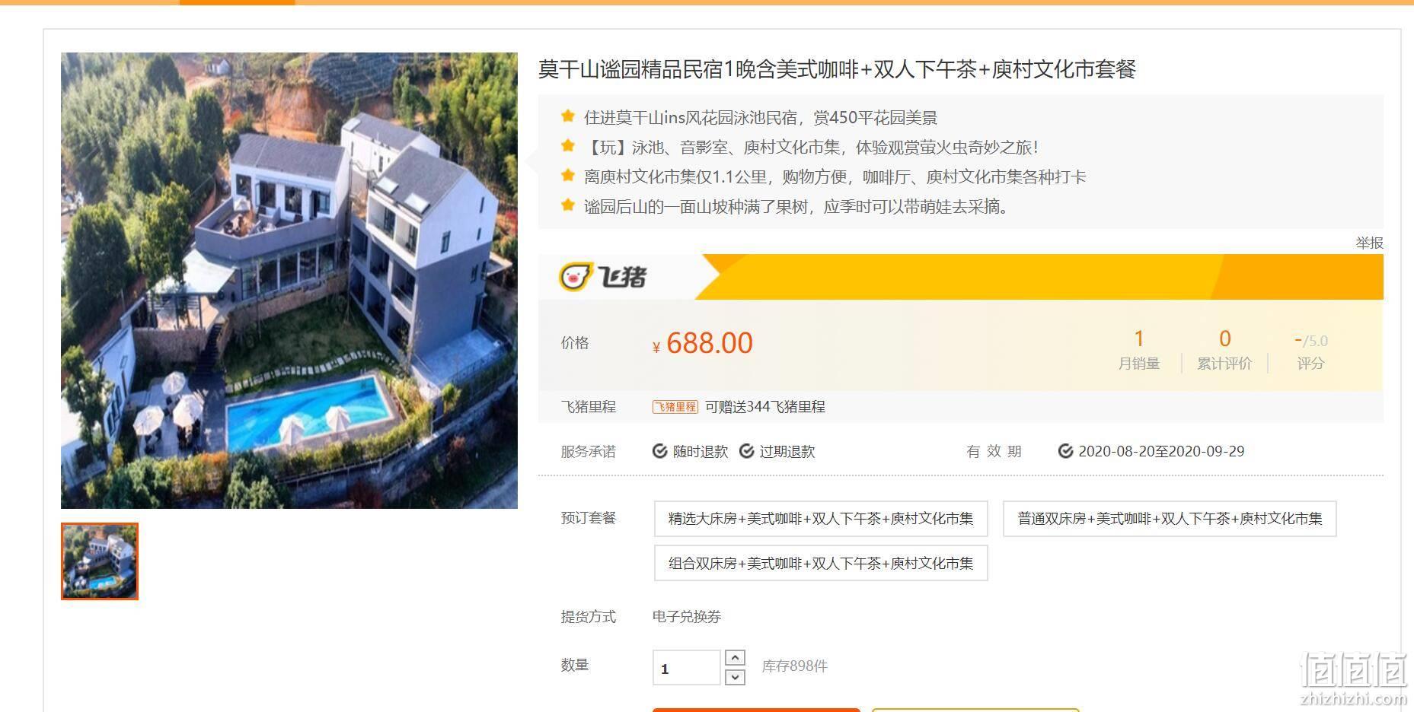Click the last star bullet beside 谧园后山
This screenshot has height=712, width=1414.
(567, 205)
